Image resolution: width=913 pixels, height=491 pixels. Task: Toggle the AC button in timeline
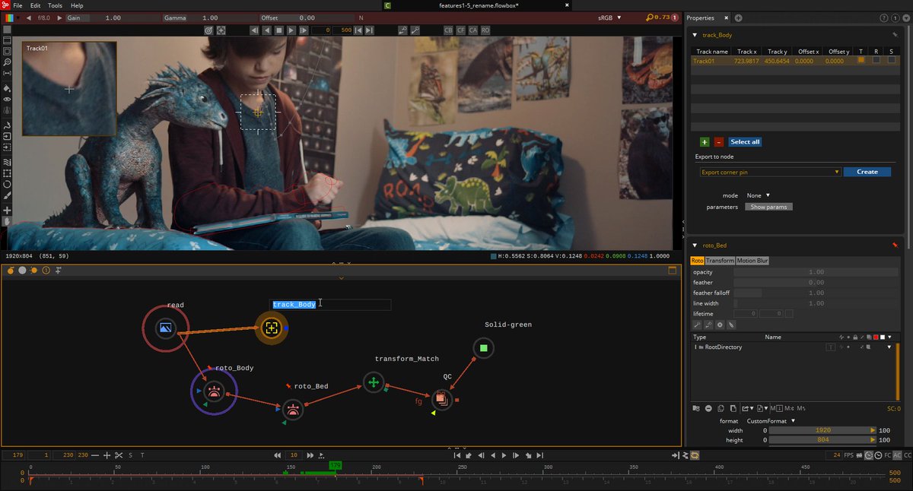coord(897,455)
